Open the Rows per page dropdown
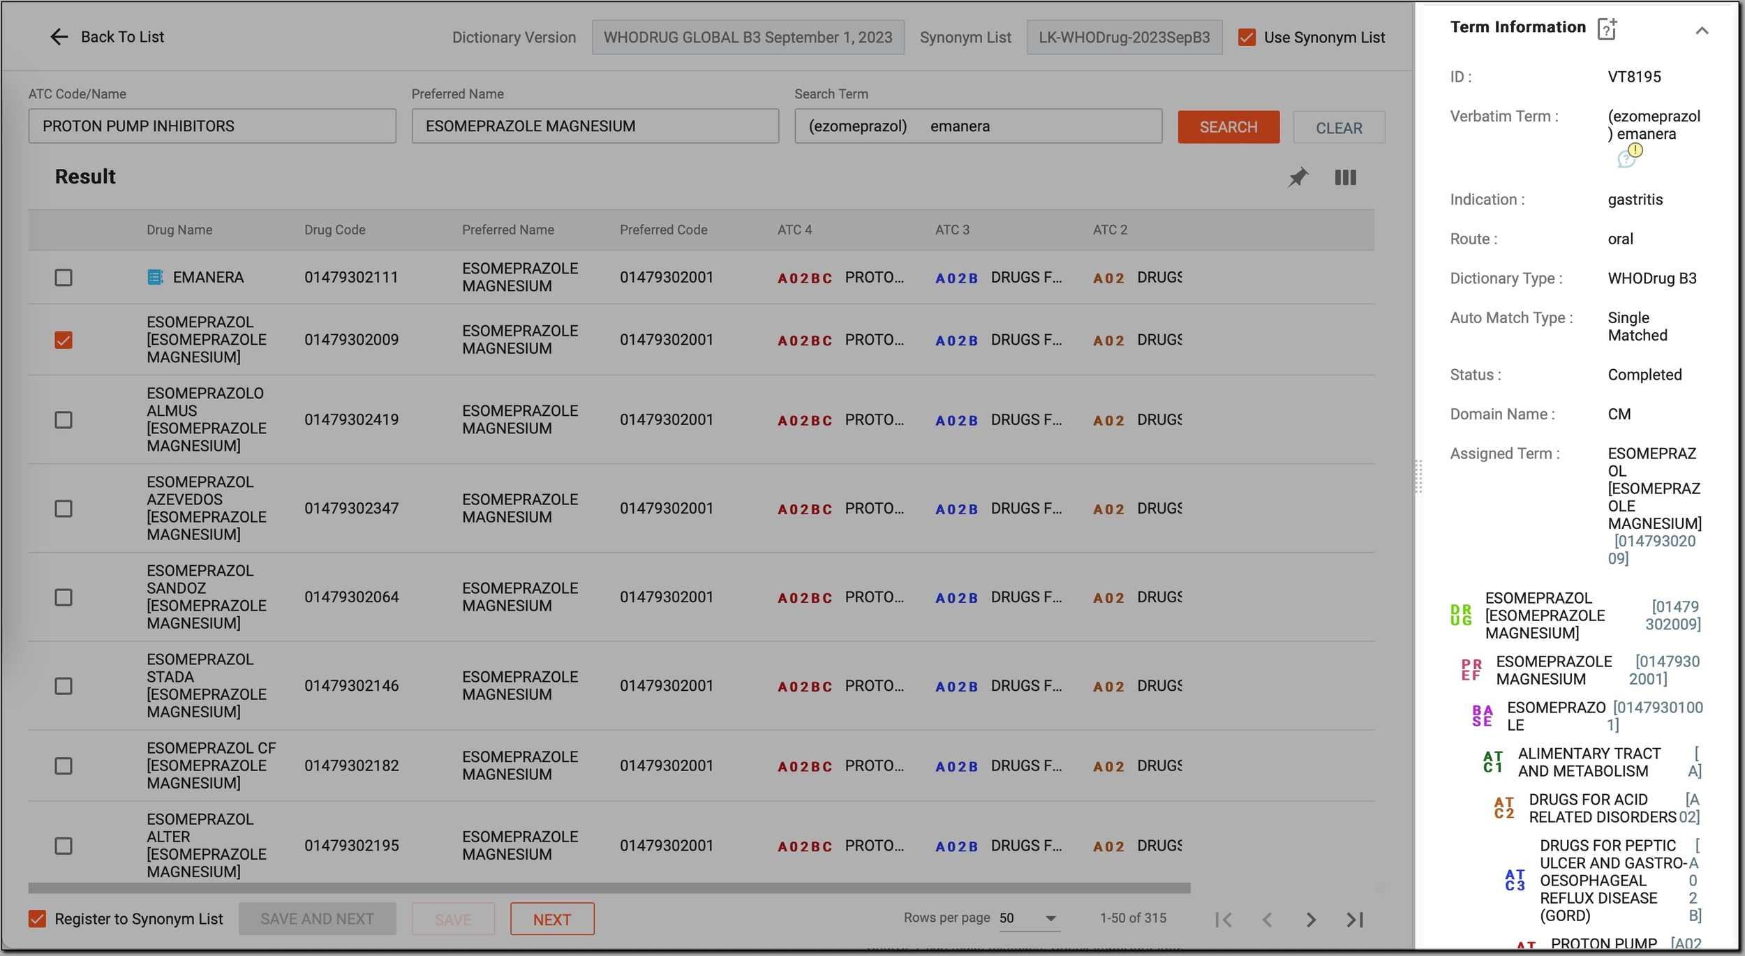 pos(1030,918)
